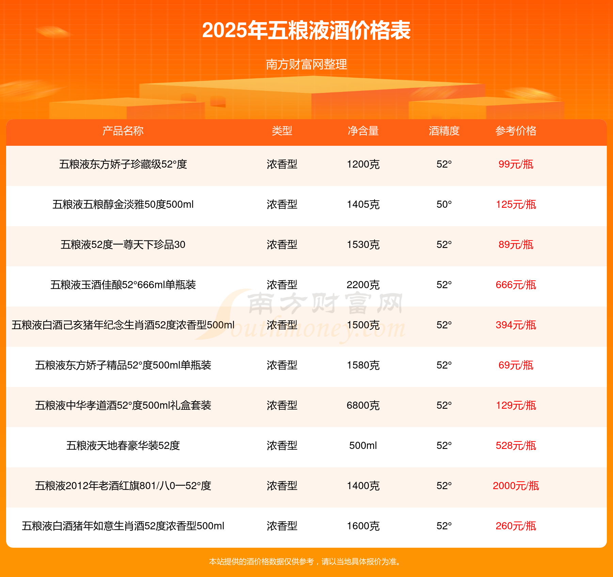
Task: Select the 酒精度 cell in the 天地春豪华装 row
Action: click(x=444, y=446)
